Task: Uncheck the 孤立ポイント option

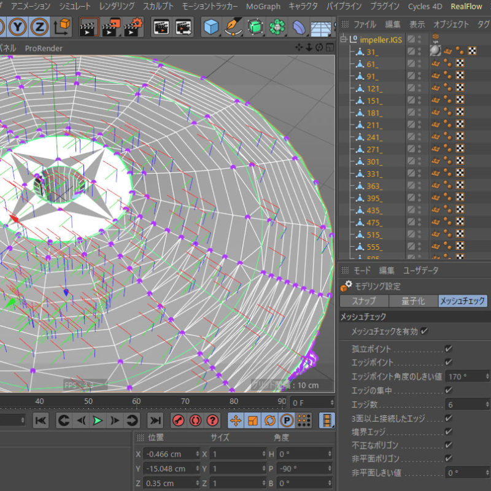Action: coord(448,349)
